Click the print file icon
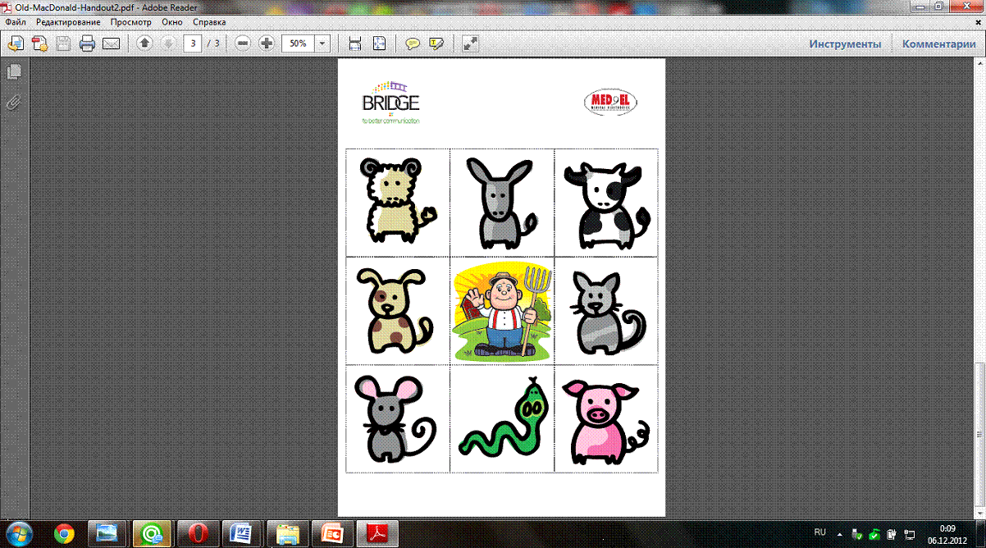The image size is (986, 548). [87, 43]
